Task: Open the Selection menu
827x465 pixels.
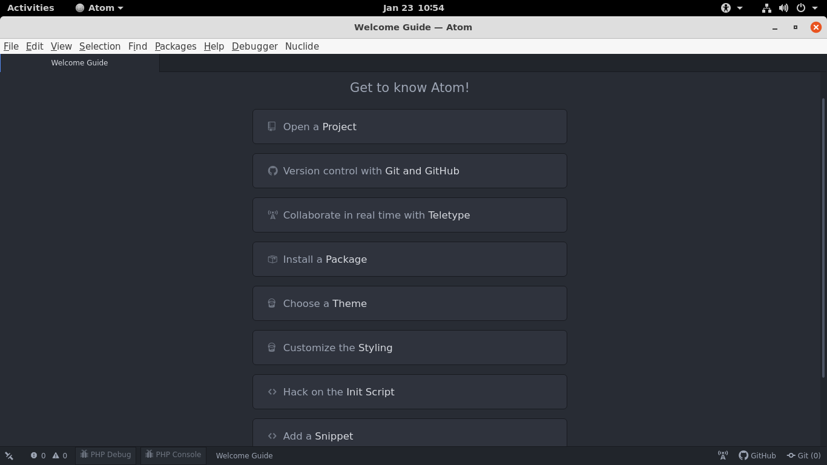Action: (100, 46)
